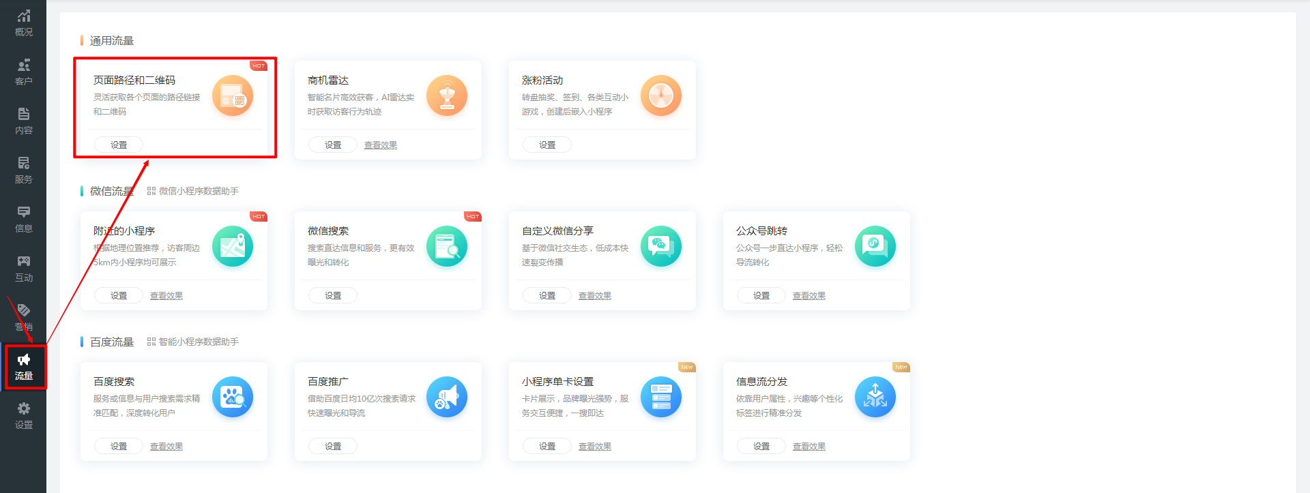Open 概况 overview in the sidebar

tap(24, 23)
